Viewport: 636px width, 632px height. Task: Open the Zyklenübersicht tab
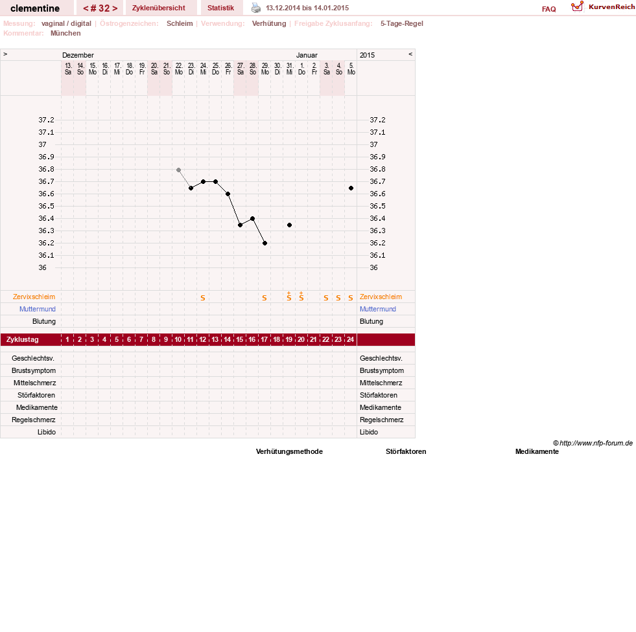tap(159, 8)
